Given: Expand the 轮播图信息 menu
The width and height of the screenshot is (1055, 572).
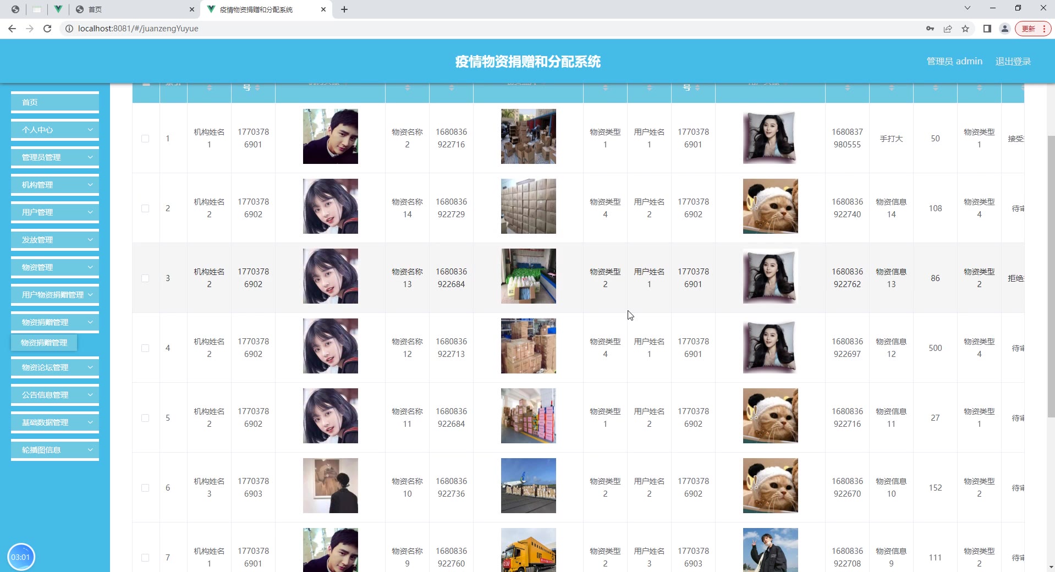Looking at the screenshot, I should 55,450.
